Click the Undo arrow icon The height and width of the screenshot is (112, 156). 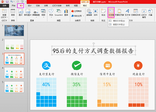[12, 2]
